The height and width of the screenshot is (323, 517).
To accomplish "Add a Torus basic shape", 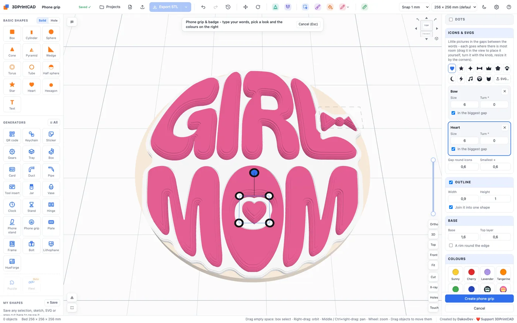I will pos(12,69).
